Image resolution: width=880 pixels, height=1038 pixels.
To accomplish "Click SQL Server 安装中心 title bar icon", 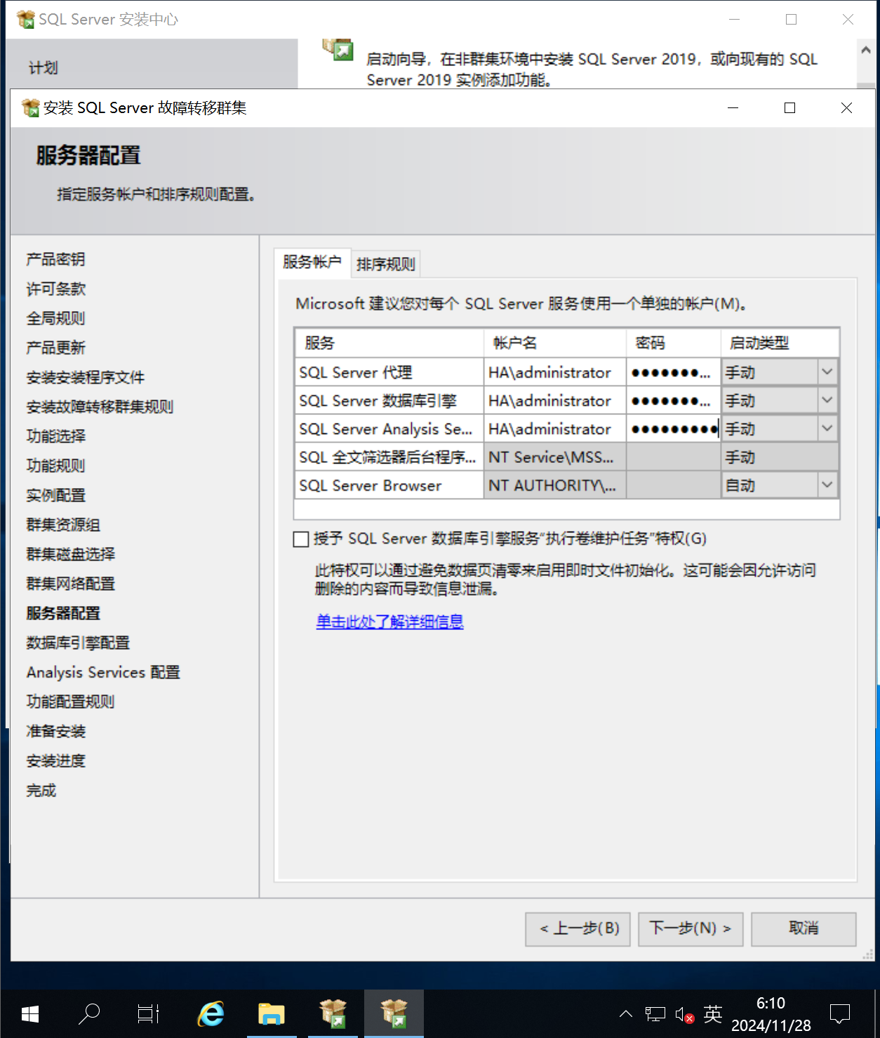I will click(25, 20).
